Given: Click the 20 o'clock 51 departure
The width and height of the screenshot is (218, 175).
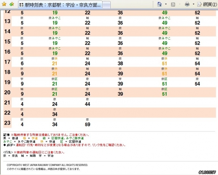Looking at the screenshot, I should click(x=164, y=94).
